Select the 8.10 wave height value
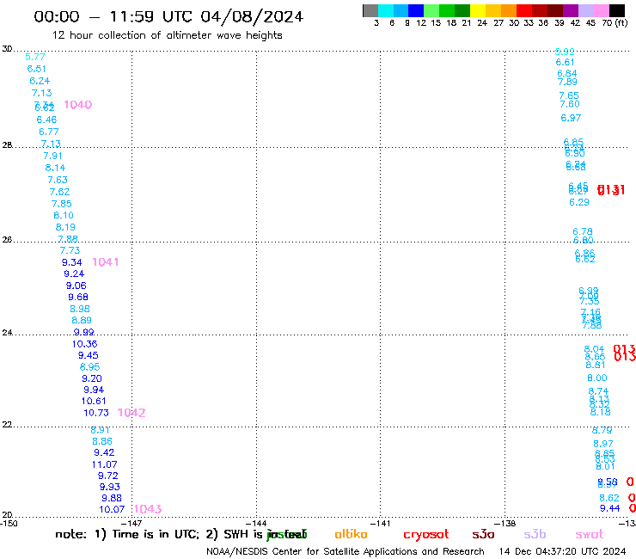The image size is (636, 559). click(x=64, y=215)
